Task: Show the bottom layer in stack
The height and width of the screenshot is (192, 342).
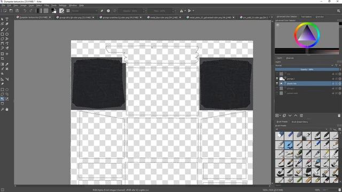Action: (277, 93)
